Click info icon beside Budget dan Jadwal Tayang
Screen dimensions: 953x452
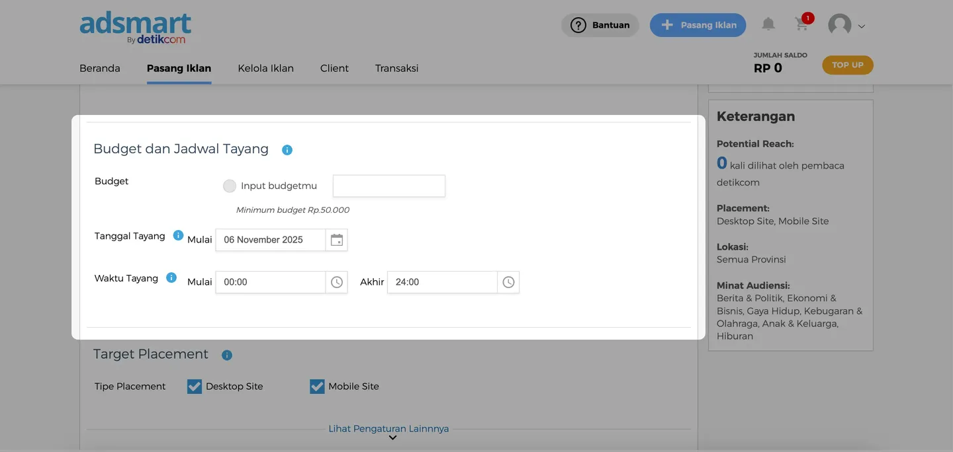tap(287, 150)
